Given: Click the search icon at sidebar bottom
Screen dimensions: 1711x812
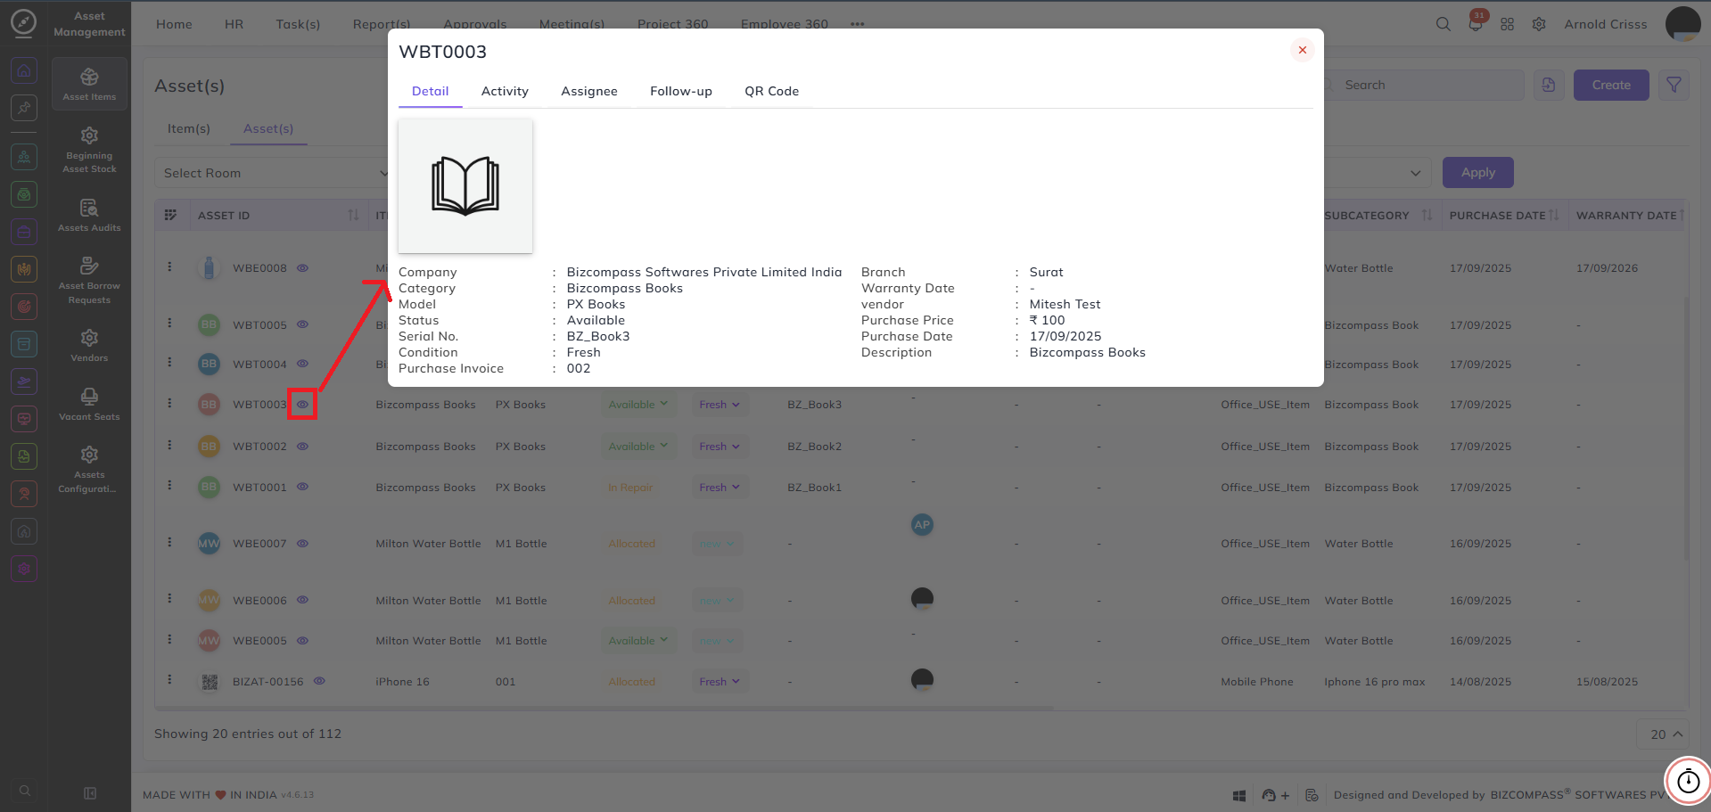Looking at the screenshot, I should click(x=25, y=791).
